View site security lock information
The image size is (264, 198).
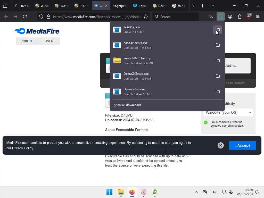point(48,17)
